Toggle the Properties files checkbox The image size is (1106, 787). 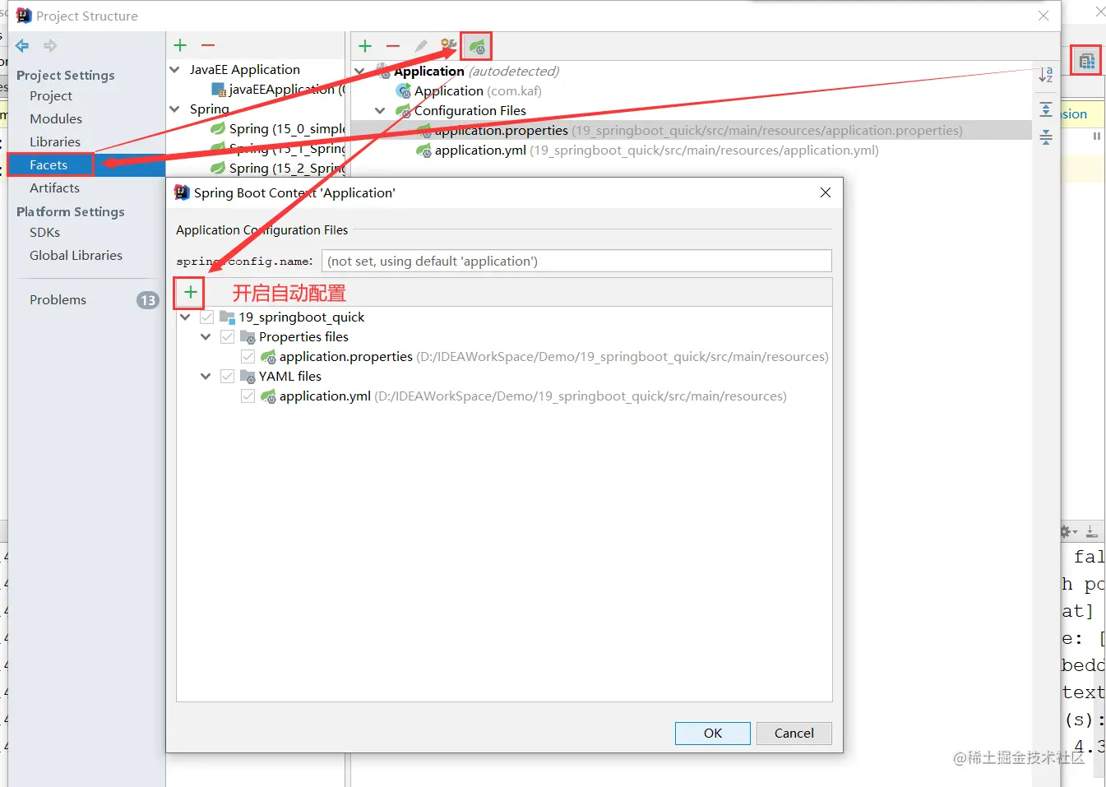coord(228,337)
